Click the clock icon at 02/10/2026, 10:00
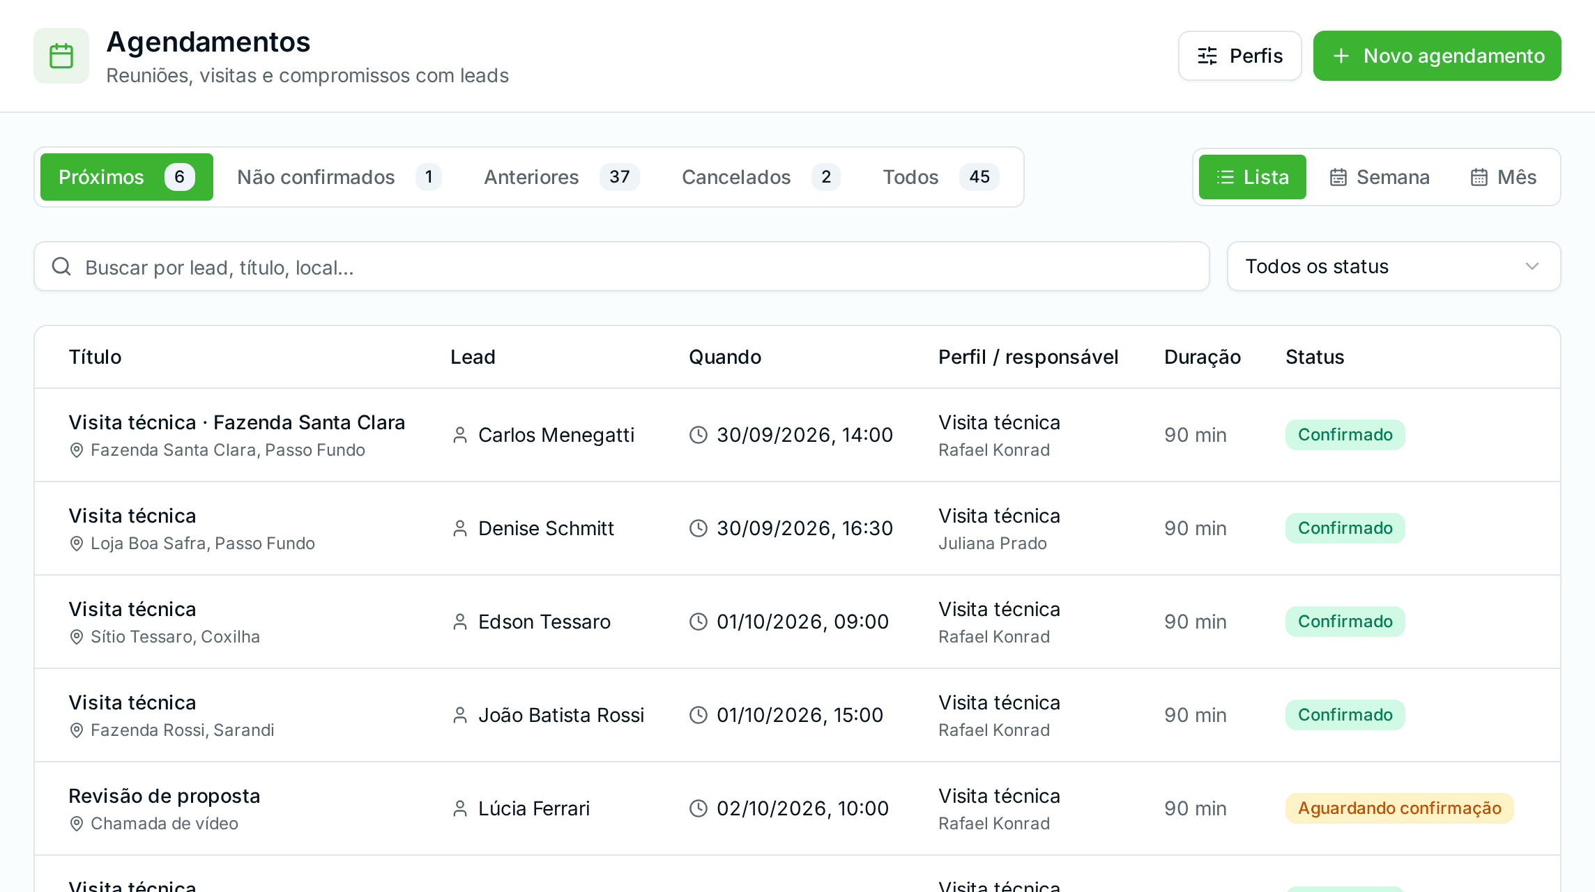Screen dimensions: 1595x892 click(699, 808)
